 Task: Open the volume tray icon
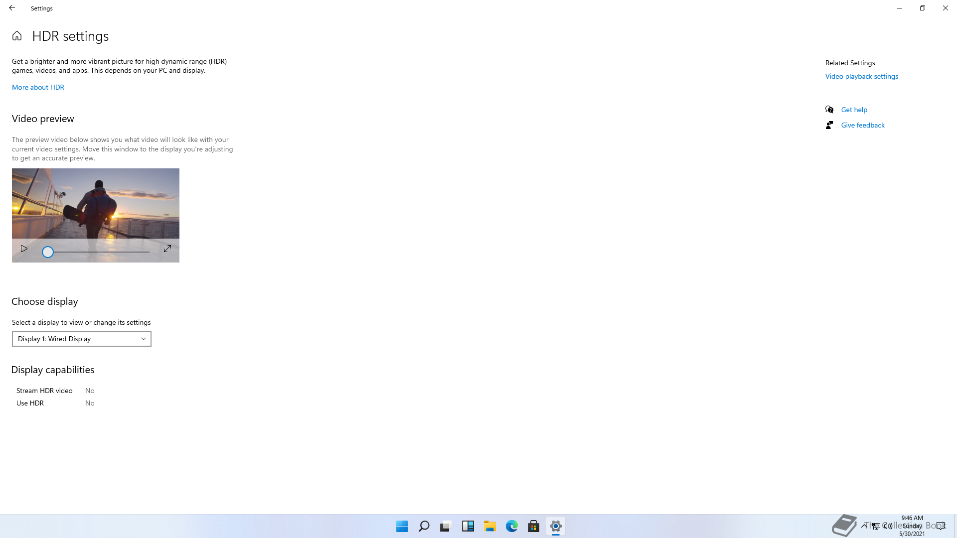coord(888,526)
